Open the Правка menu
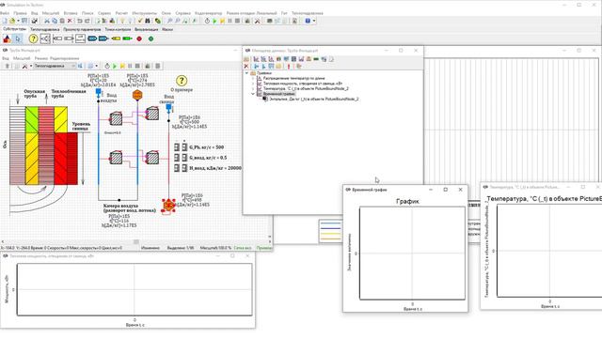 pyautogui.click(x=20, y=13)
